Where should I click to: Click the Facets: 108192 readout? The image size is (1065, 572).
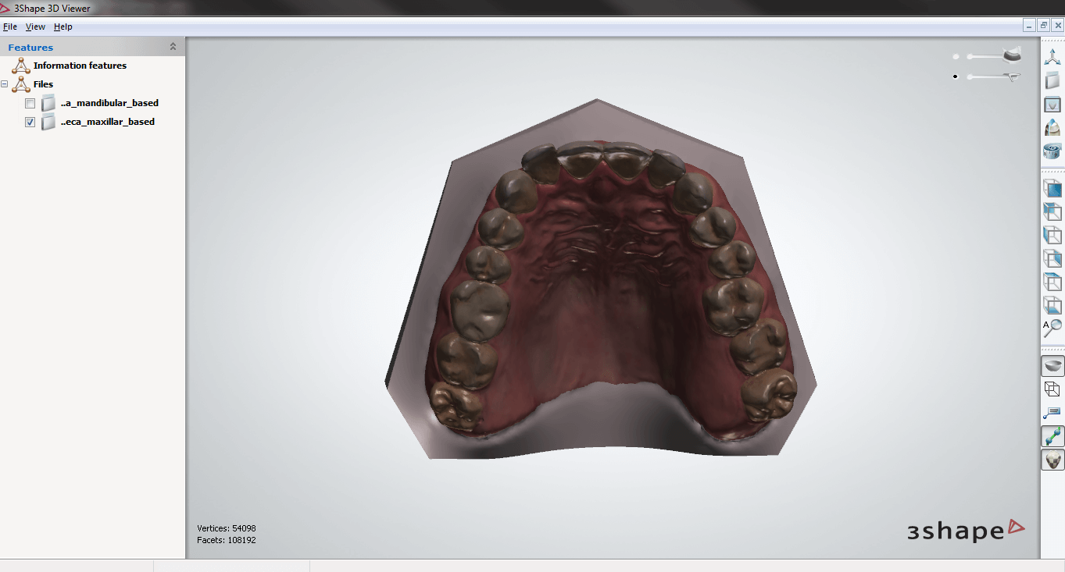pyautogui.click(x=227, y=540)
